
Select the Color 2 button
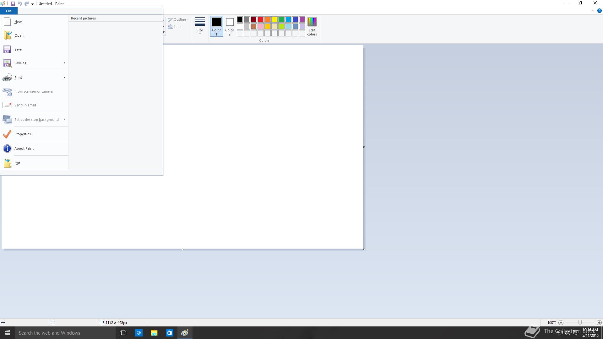tap(230, 26)
